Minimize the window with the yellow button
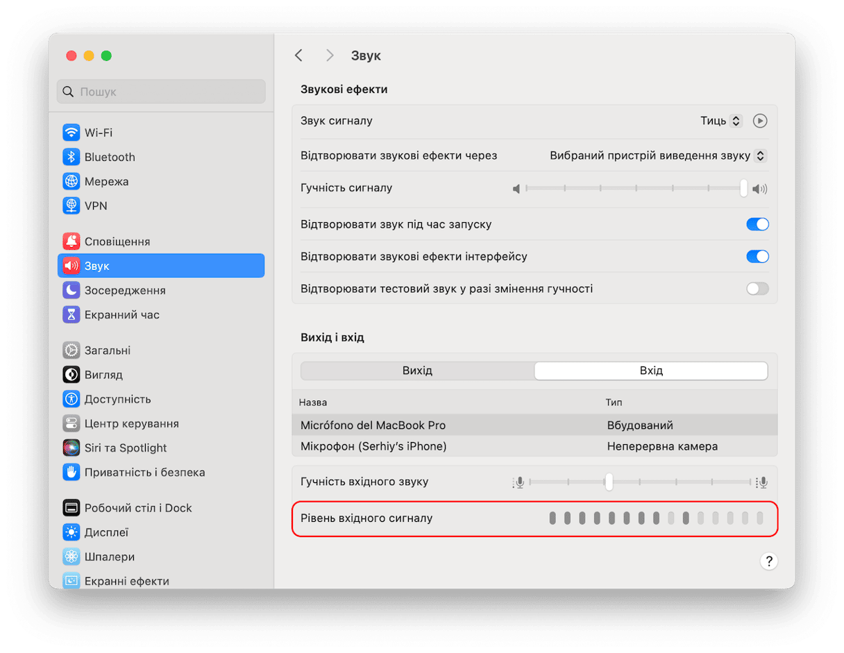This screenshot has width=844, height=653. click(x=88, y=56)
